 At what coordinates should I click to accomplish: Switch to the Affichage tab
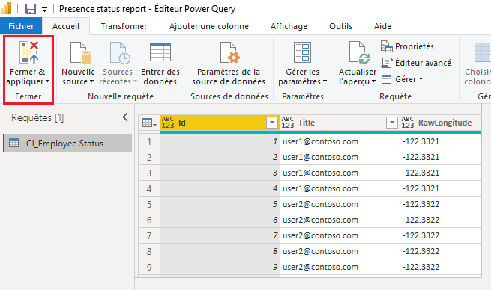(x=289, y=26)
